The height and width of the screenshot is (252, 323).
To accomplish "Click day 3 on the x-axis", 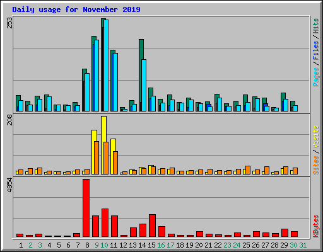I will point(40,245).
